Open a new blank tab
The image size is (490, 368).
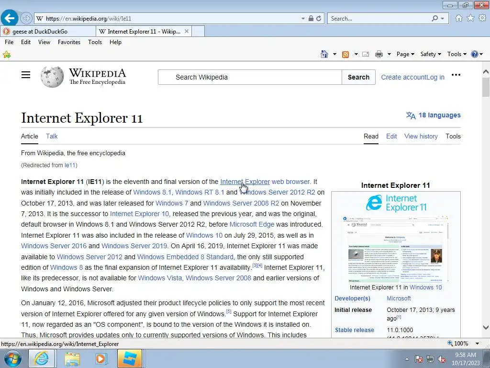click(198, 31)
